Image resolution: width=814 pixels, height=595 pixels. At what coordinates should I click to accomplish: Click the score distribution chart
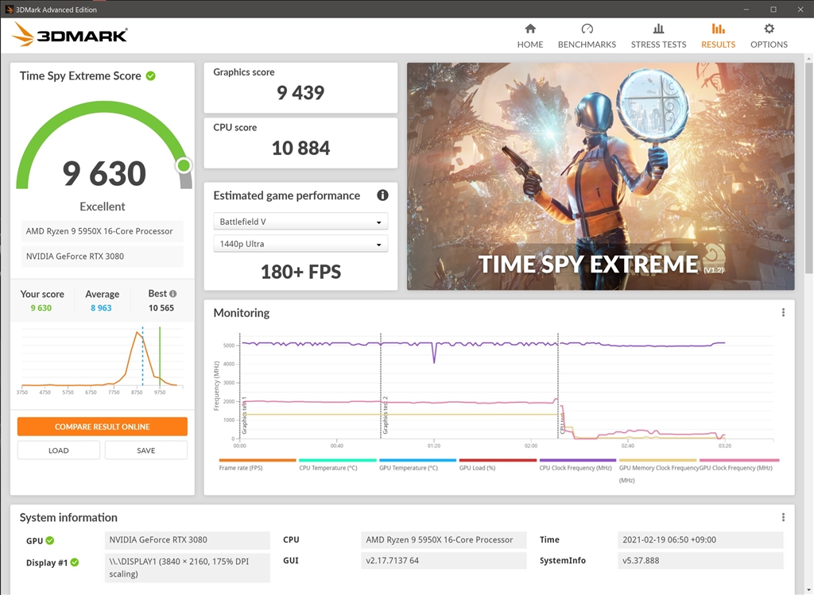point(102,360)
